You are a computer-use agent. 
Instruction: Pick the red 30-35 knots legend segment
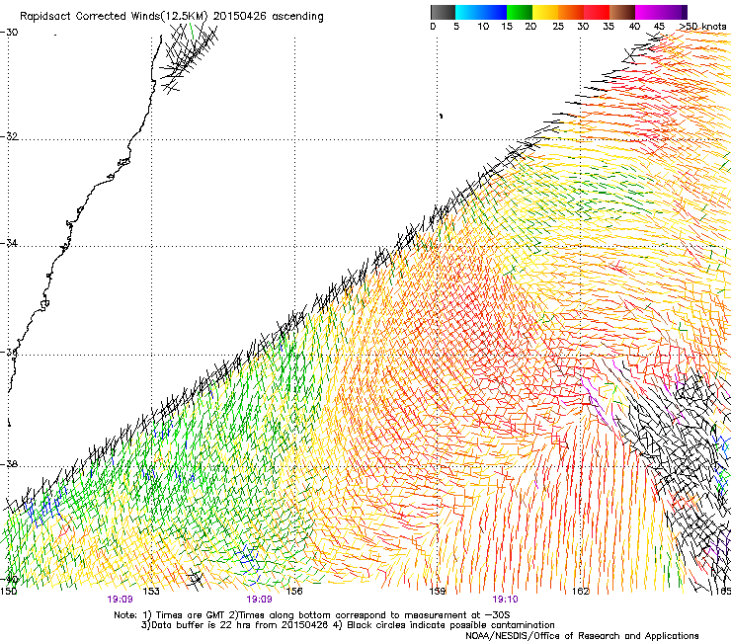[x=597, y=12]
